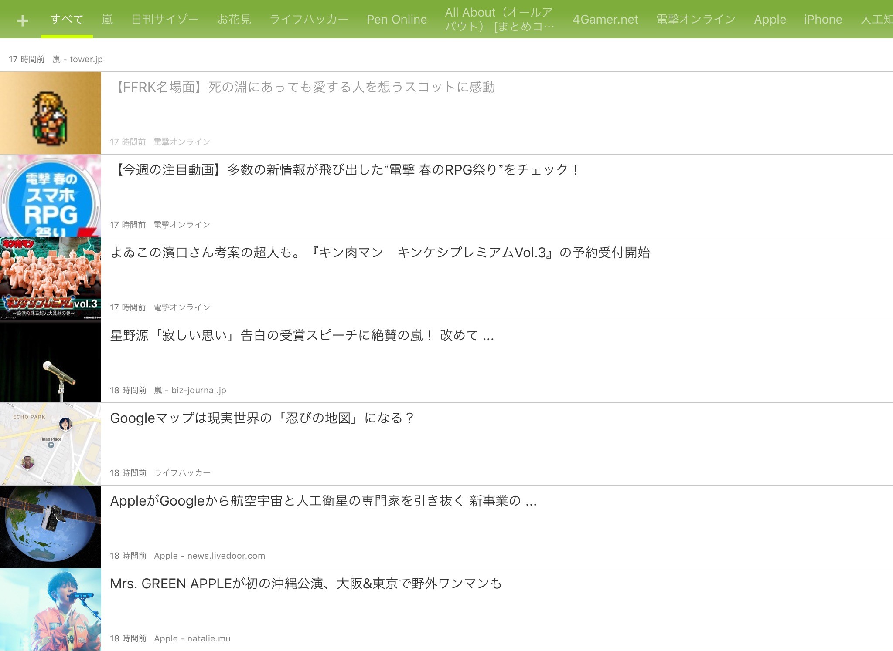Tap the キン肉マン figures thumbnail
This screenshot has height=651, width=893.
[51, 279]
